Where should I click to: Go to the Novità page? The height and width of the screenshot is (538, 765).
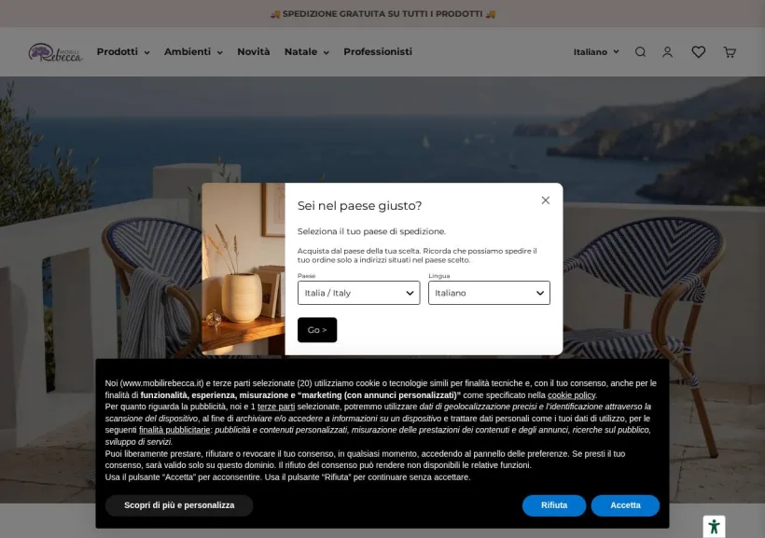click(x=253, y=51)
